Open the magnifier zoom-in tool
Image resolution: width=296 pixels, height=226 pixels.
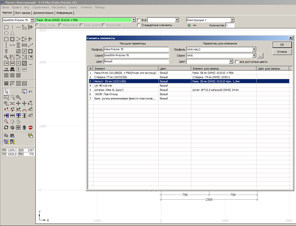(6, 121)
